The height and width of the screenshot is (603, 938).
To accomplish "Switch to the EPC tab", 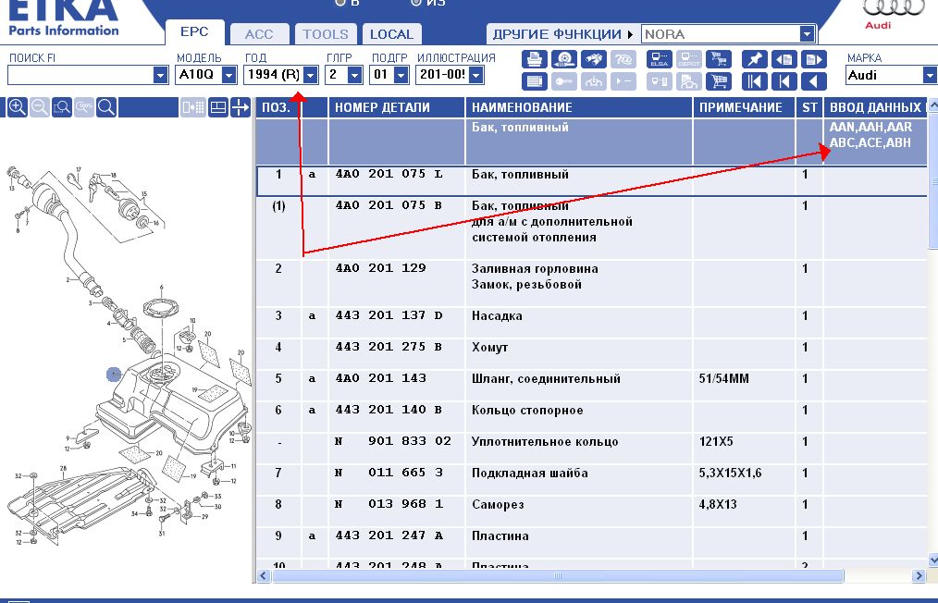I will point(194,33).
